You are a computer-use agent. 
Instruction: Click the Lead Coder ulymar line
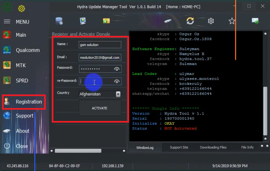pos(163,74)
